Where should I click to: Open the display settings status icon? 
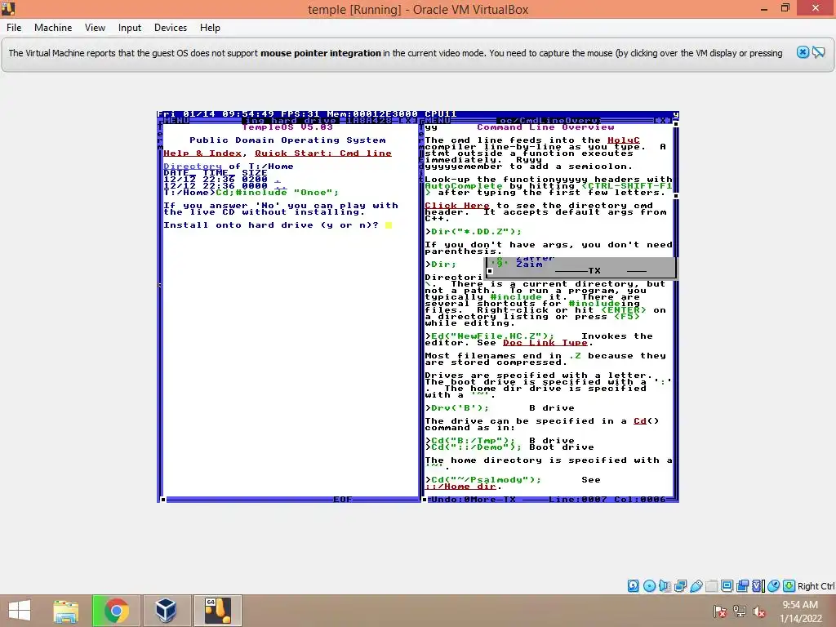pyautogui.click(x=727, y=586)
